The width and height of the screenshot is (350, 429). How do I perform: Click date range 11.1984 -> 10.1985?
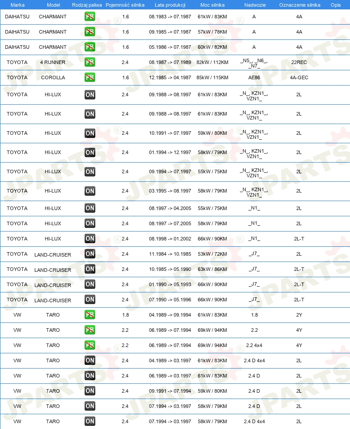(170, 254)
